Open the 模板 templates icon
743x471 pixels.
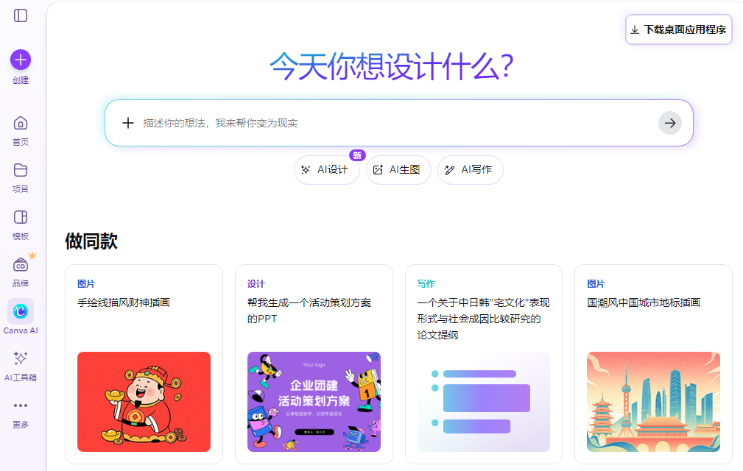point(21,217)
